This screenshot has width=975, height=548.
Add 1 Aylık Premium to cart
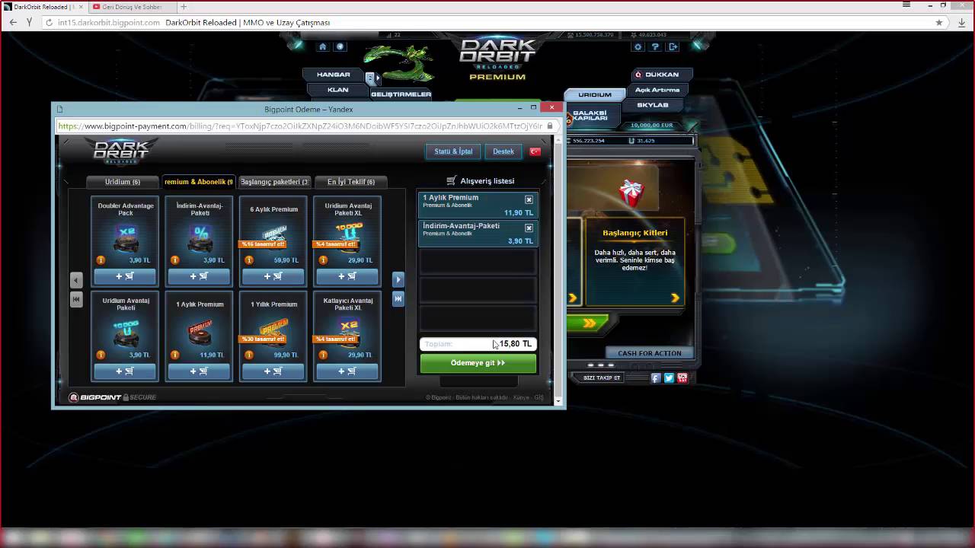(199, 371)
